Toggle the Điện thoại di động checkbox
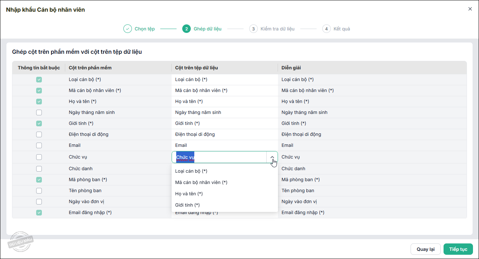The height and width of the screenshot is (259, 479). 39,134
